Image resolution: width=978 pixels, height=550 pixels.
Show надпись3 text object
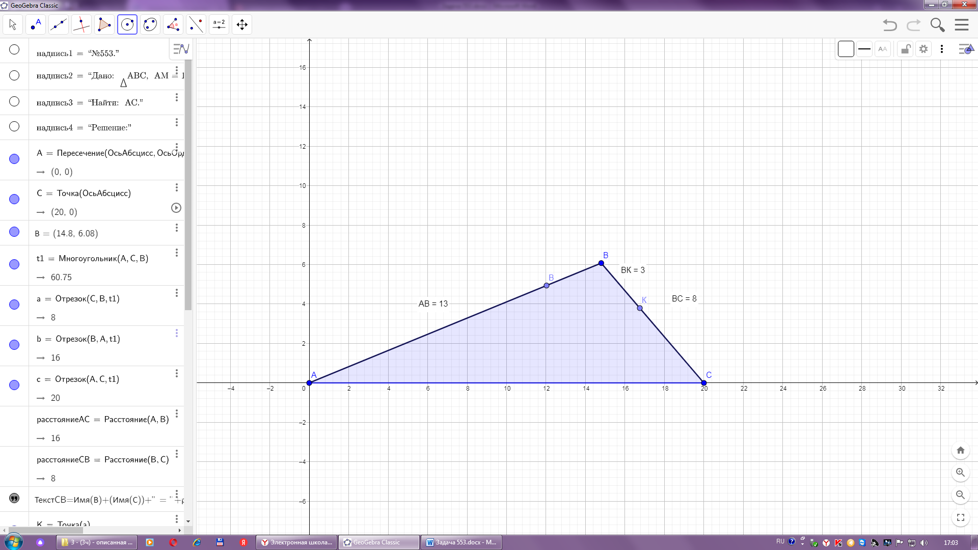click(x=14, y=101)
